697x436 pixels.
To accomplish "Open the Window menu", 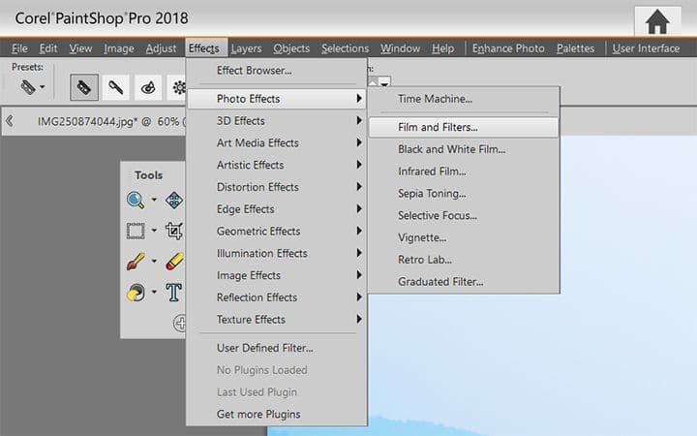I will click(x=400, y=48).
